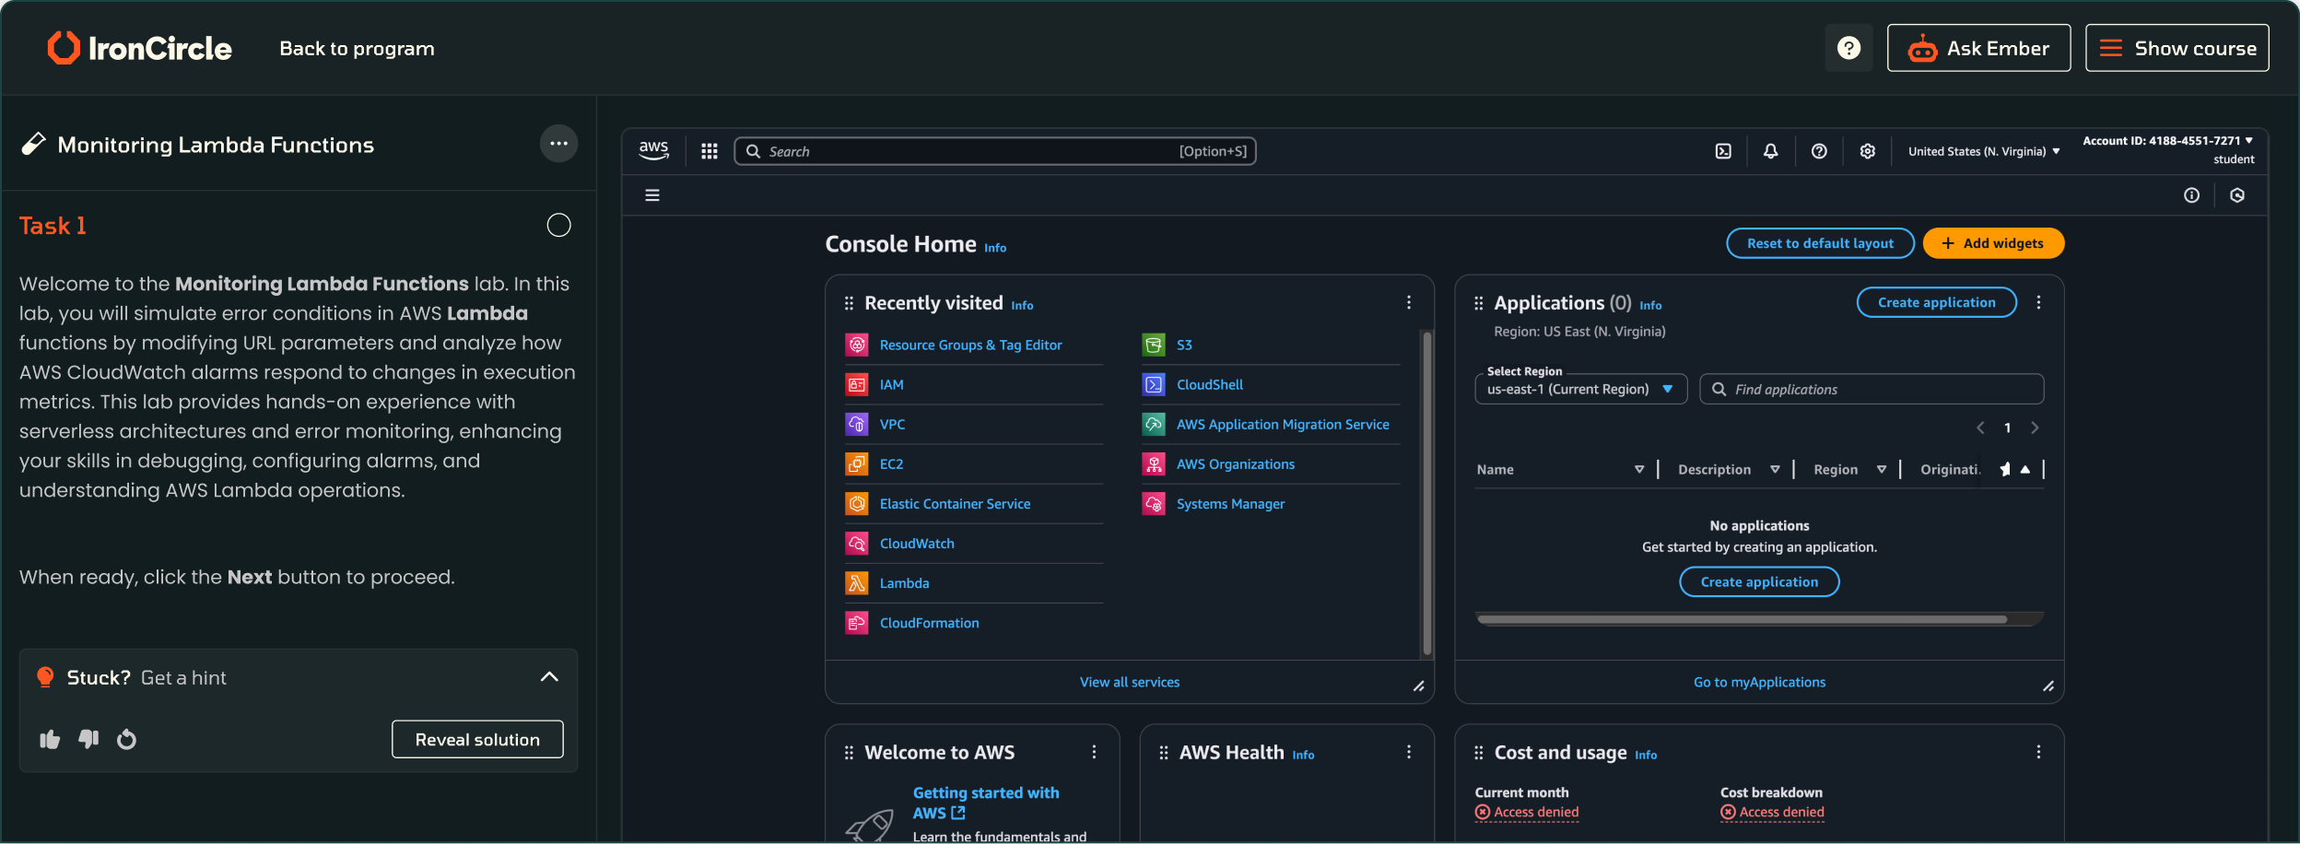
Task: Open Recently visited widget options menu
Action: click(x=1409, y=302)
